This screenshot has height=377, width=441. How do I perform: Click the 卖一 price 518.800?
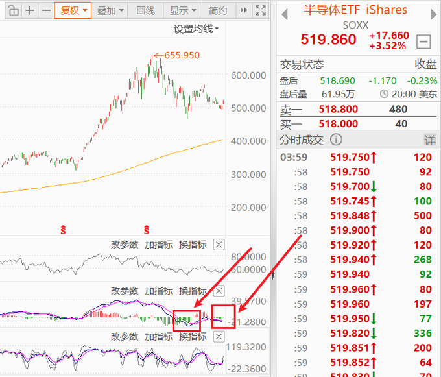(x=339, y=109)
